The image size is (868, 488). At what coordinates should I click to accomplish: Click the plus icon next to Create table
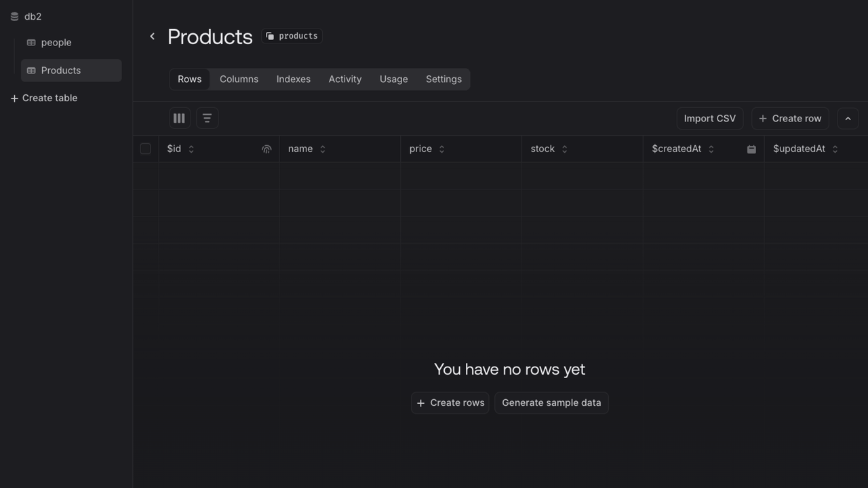tap(14, 98)
